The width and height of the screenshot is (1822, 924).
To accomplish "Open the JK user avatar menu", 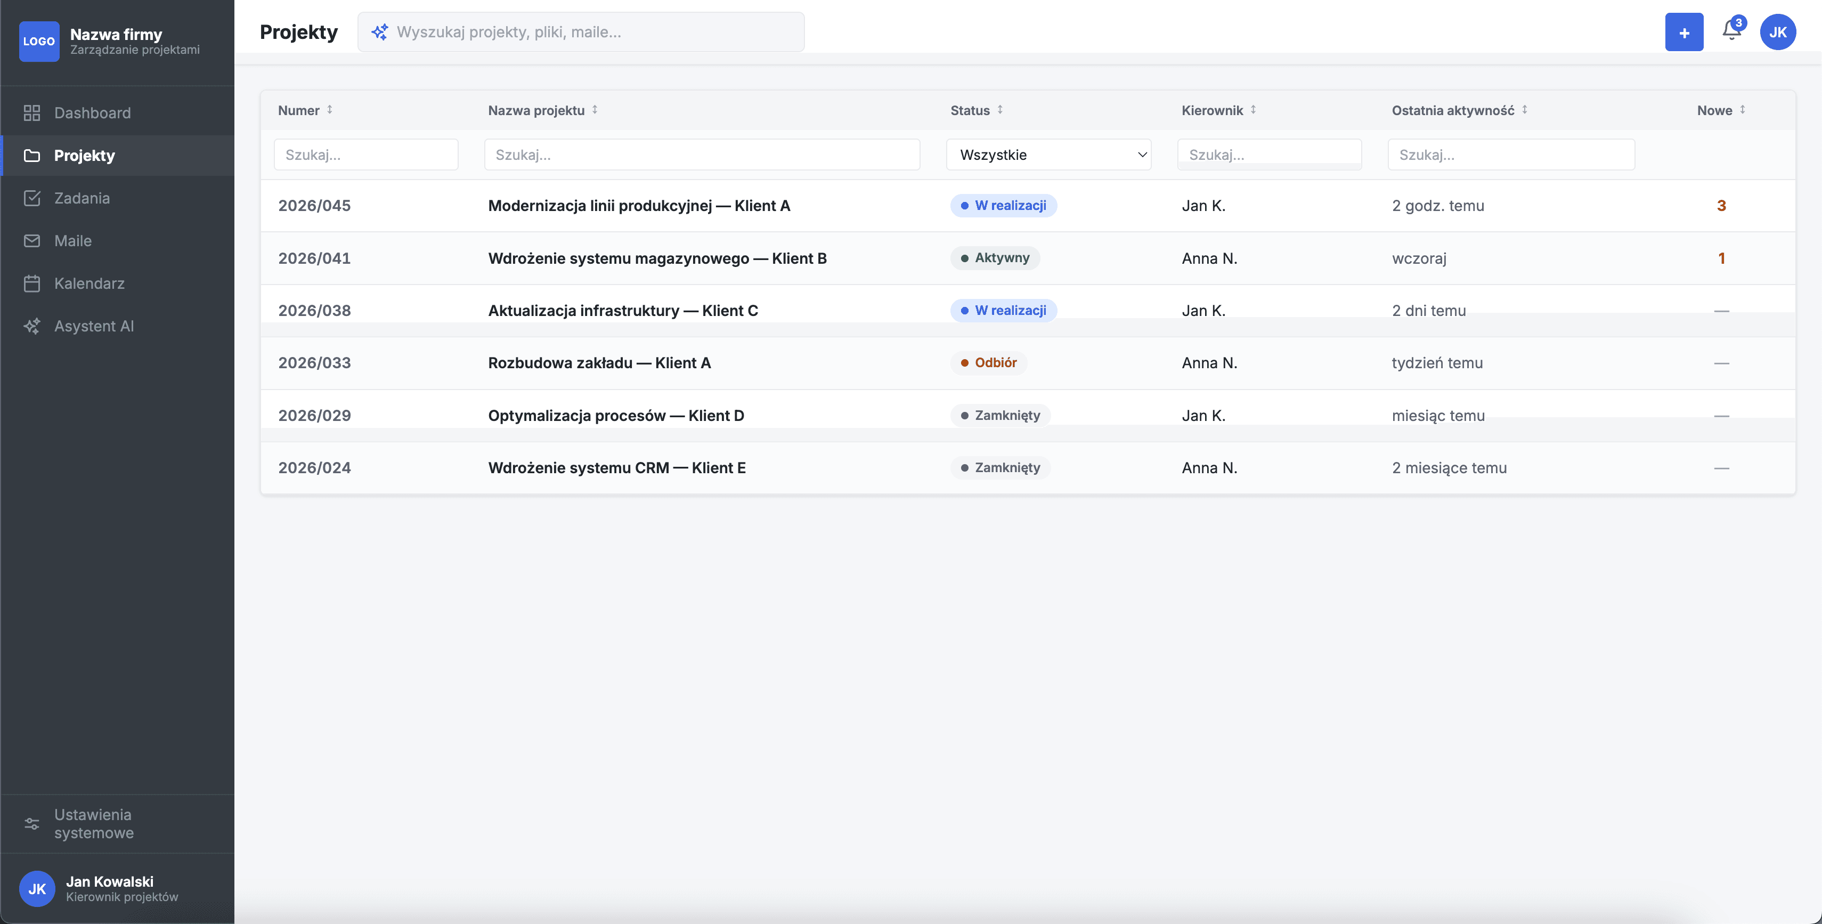I will 1777,32.
